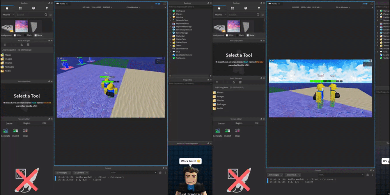Open Inventory grid tab in left Toolbox
This screenshot has height=195, width=390.
click(x=20, y=8)
